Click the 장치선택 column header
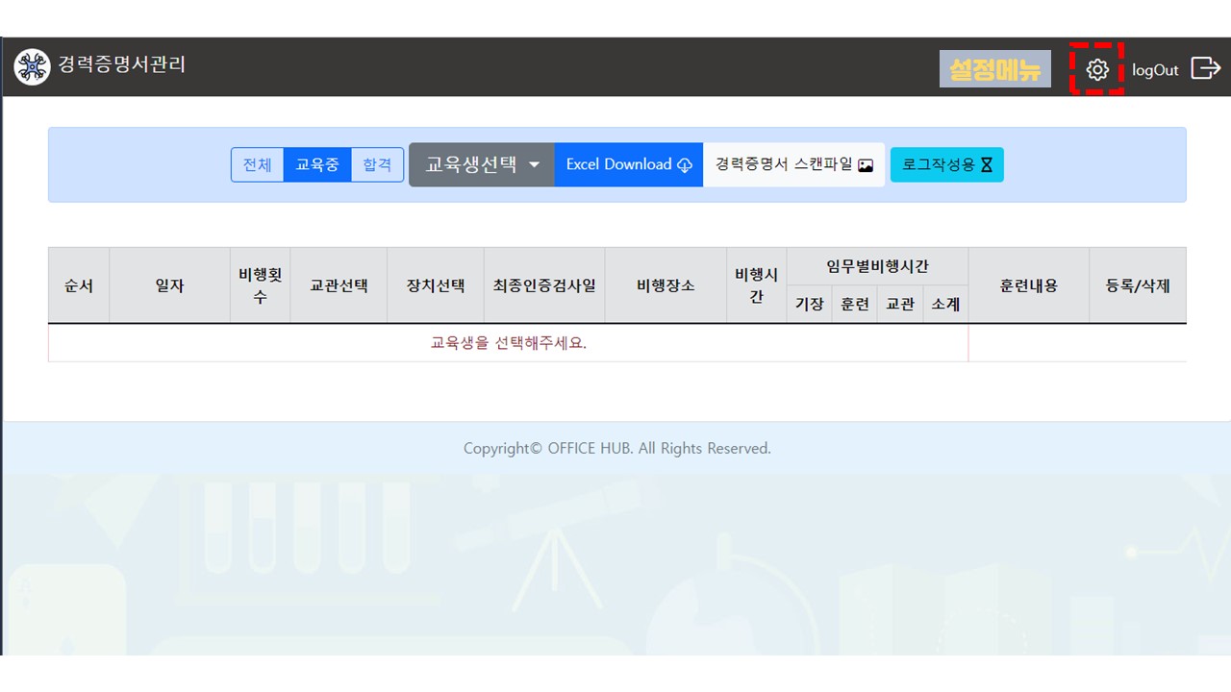 pos(436,285)
